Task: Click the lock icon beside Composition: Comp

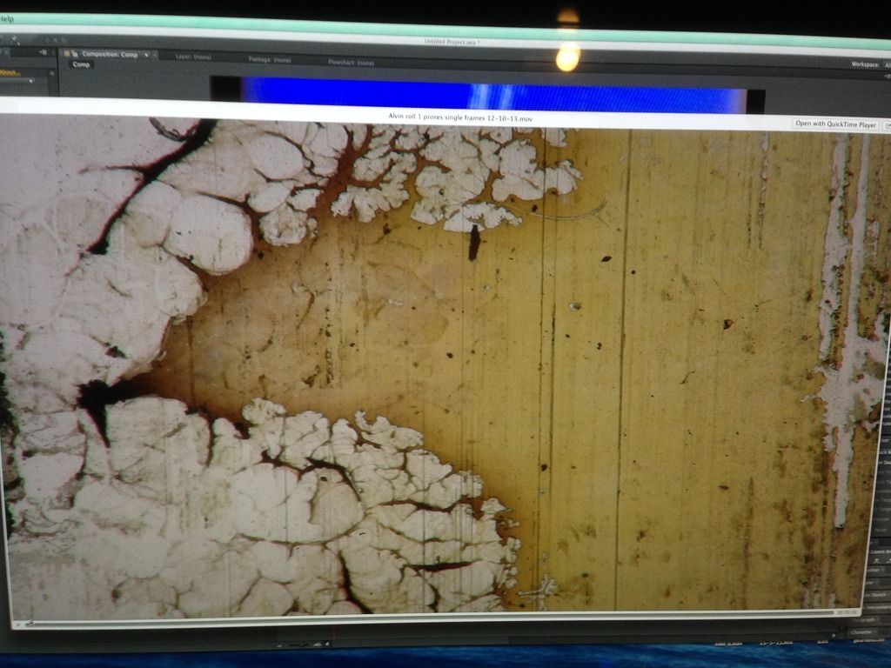Action: click(75, 54)
